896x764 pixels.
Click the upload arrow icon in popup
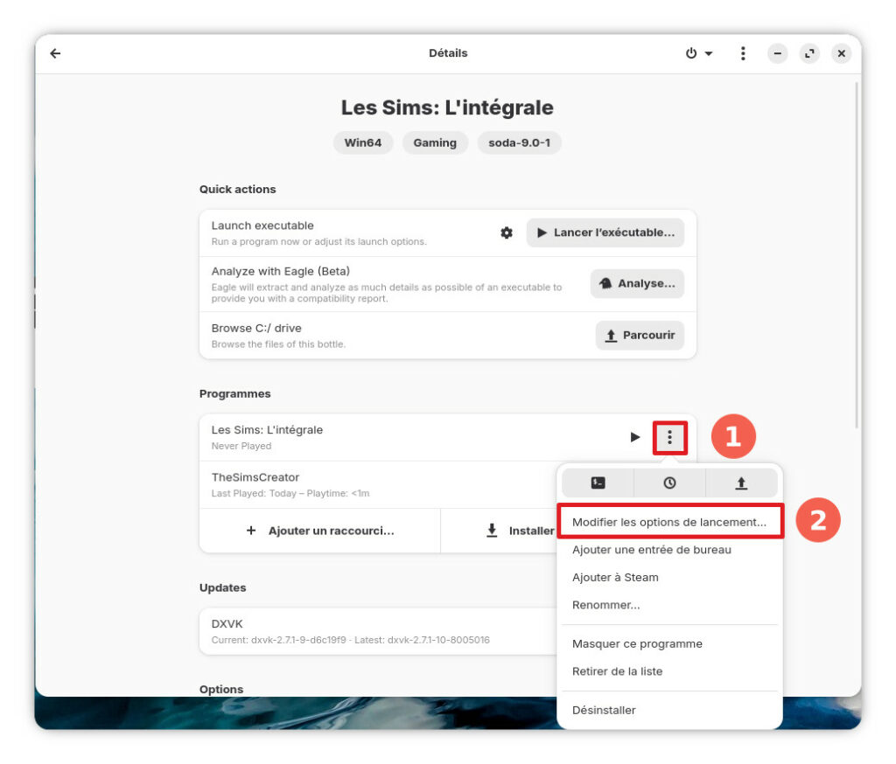[741, 483]
